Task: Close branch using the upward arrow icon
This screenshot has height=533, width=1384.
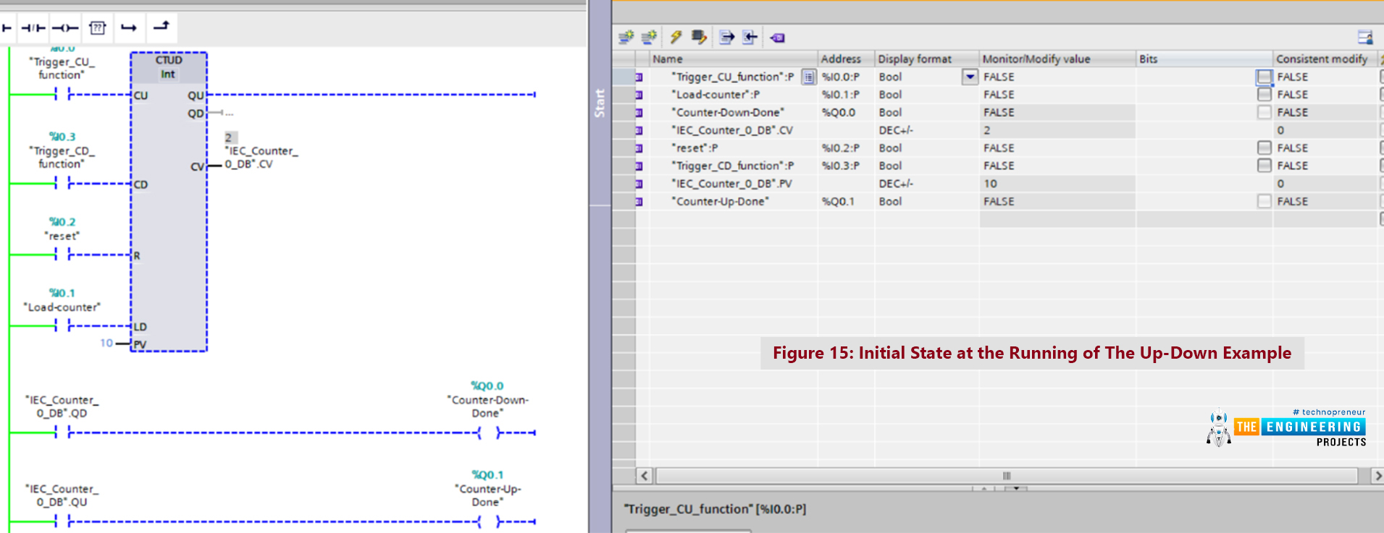Action: [161, 27]
